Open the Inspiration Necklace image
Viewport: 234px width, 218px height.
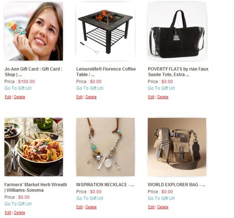coord(106,147)
